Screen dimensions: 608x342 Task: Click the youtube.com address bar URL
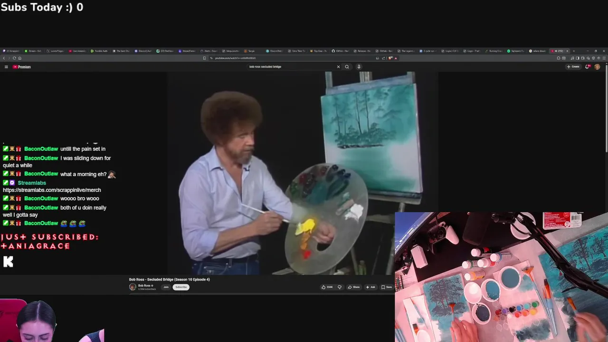[236, 58]
